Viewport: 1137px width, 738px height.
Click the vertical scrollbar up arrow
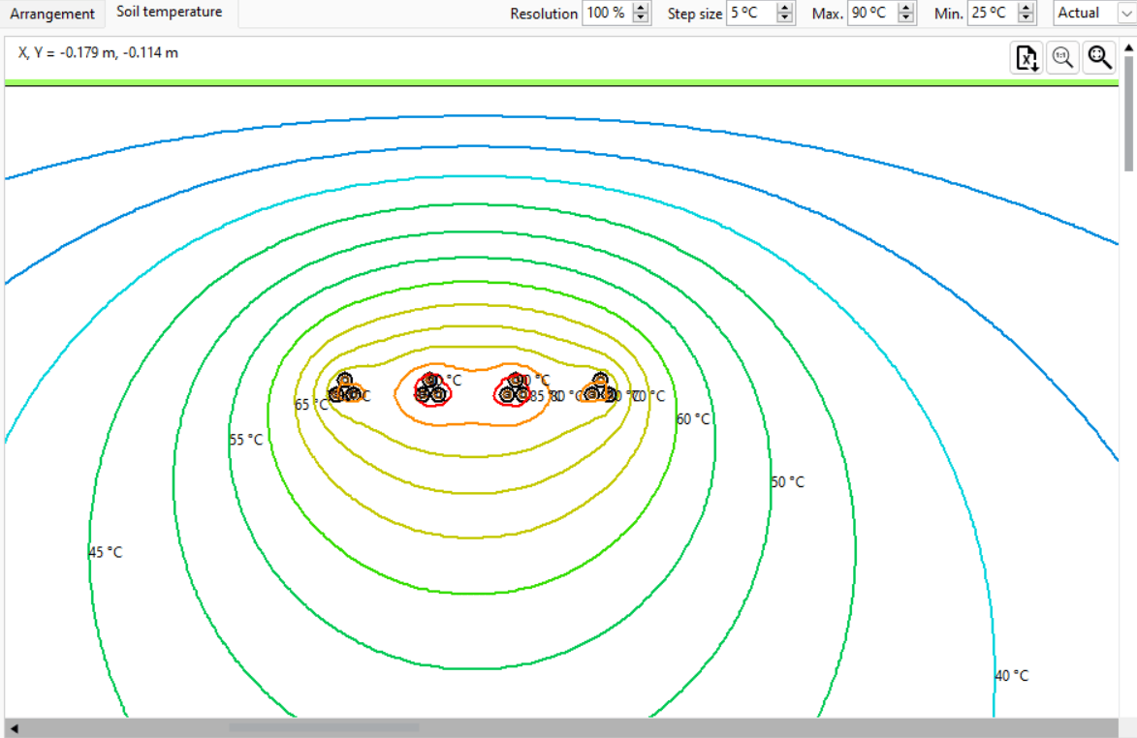coord(1129,46)
